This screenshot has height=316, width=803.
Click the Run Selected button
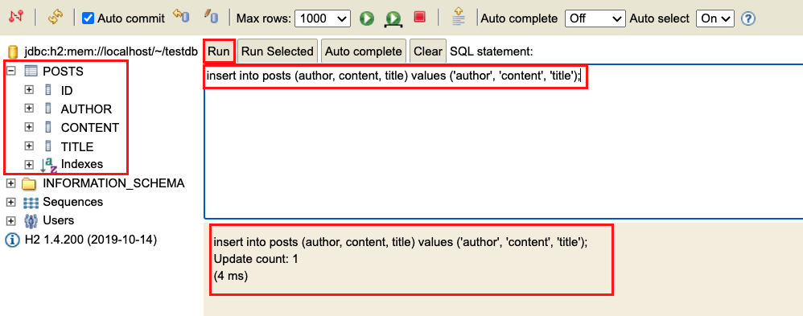point(277,51)
